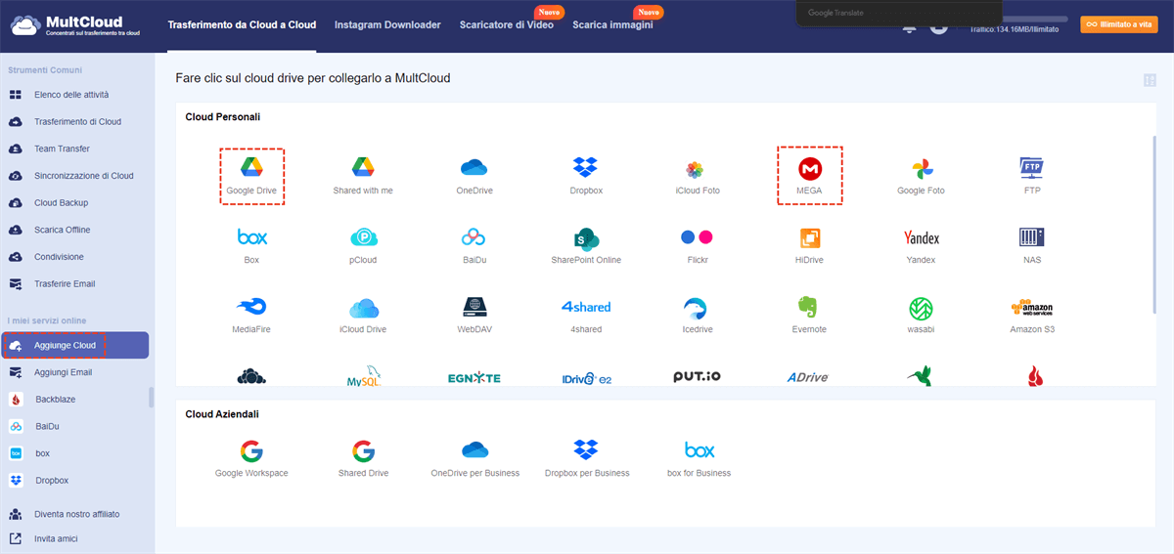Select the MEGA cloud icon
Image resolution: width=1174 pixels, height=554 pixels.
tap(809, 167)
